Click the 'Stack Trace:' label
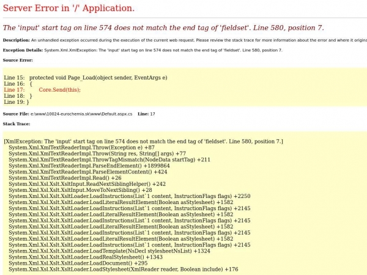The width and height of the screenshot is (367, 275). tap(17, 123)
